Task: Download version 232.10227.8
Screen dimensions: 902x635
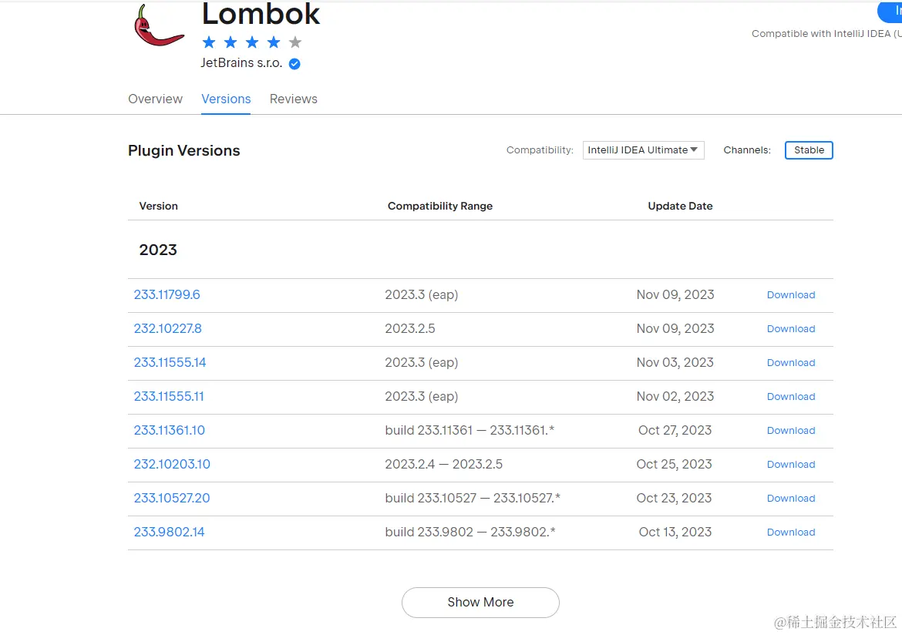Action: [x=791, y=329]
